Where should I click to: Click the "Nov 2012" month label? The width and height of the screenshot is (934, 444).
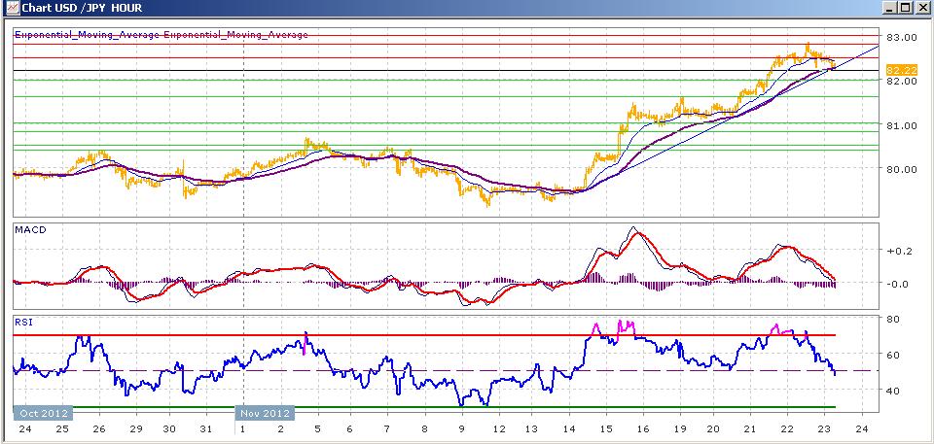265,413
